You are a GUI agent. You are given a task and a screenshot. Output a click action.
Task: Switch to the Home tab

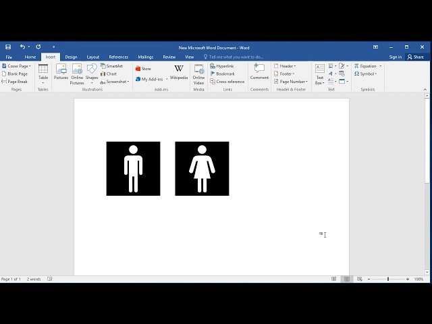pos(30,57)
